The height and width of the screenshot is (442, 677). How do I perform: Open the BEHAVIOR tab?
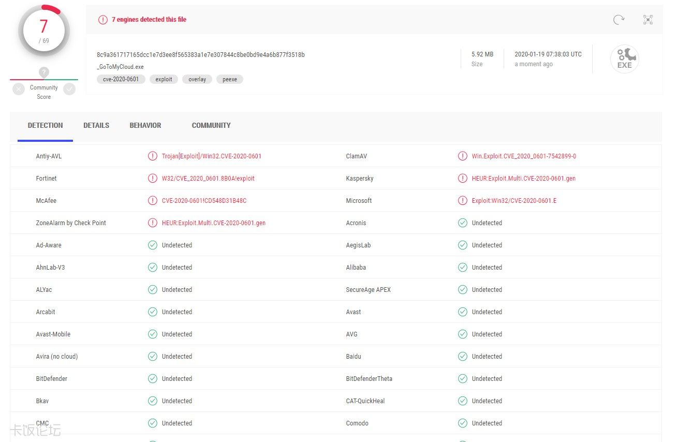click(x=145, y=125)
